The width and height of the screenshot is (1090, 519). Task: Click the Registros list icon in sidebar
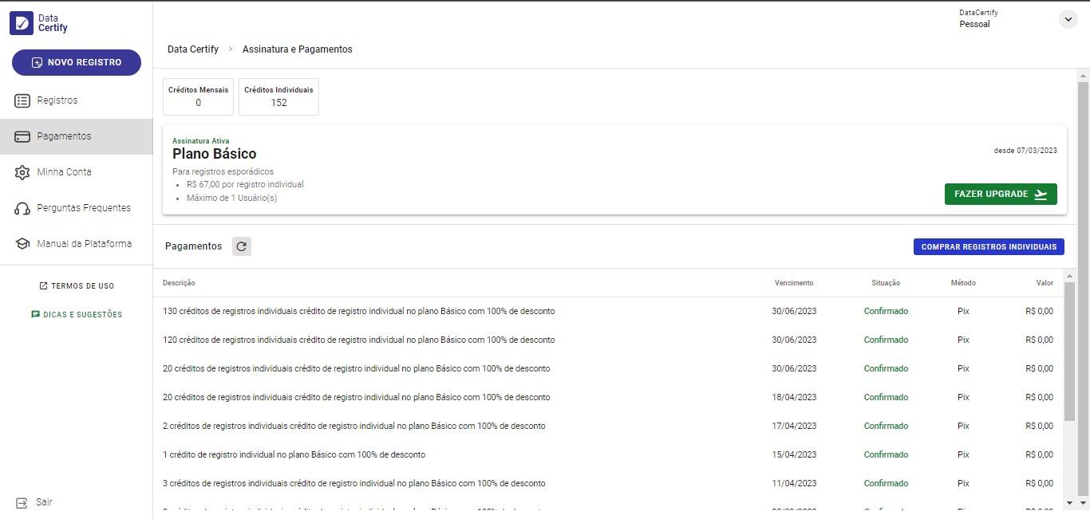click(x=22, y=100)
